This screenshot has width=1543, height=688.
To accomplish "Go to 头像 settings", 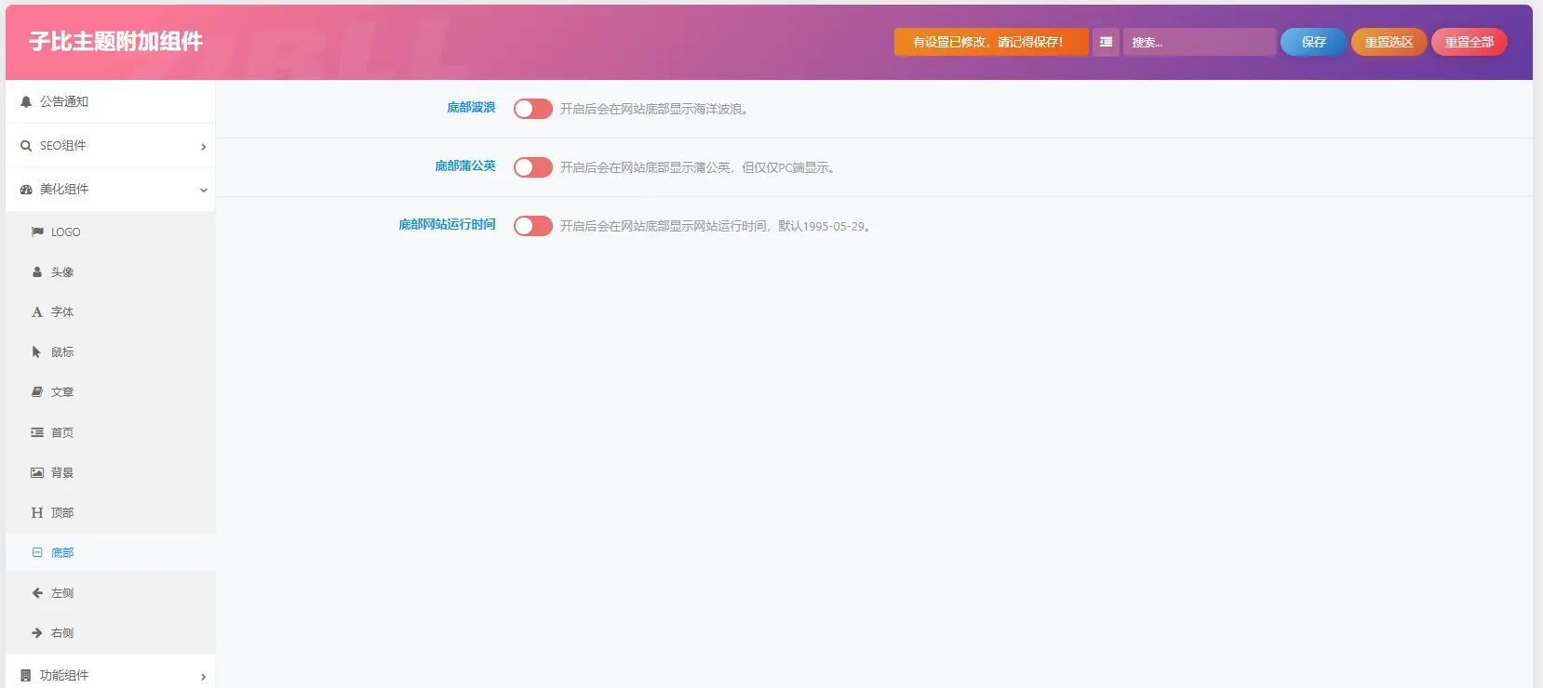I will [110, 272].
